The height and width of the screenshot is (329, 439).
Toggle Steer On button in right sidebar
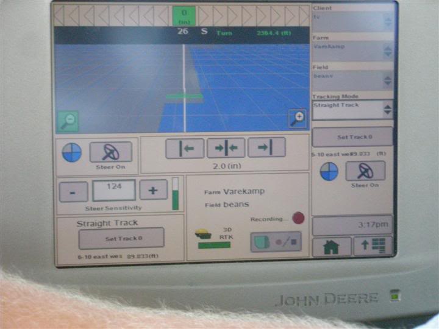pos(365,171)
